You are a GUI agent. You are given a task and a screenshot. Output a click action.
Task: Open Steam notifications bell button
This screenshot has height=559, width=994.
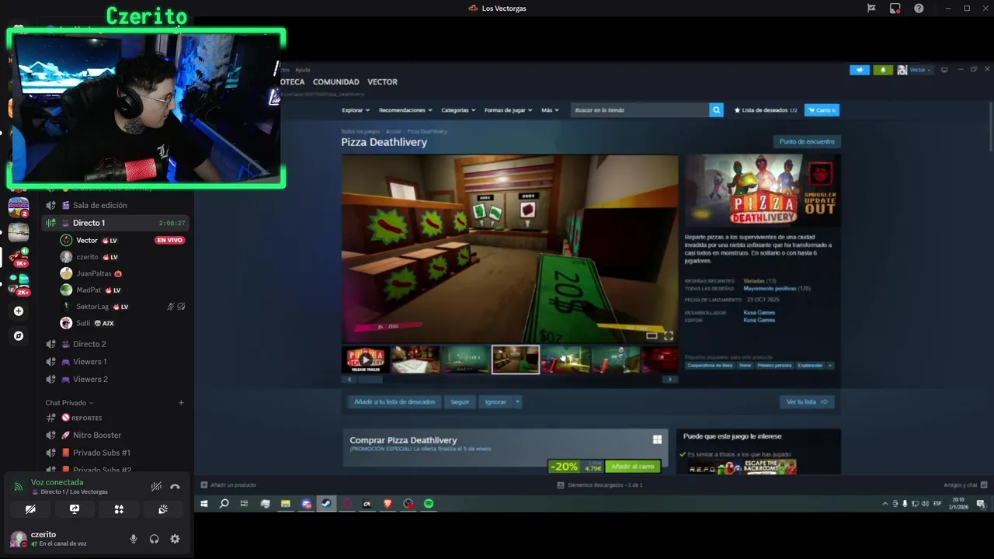point(884,70)
